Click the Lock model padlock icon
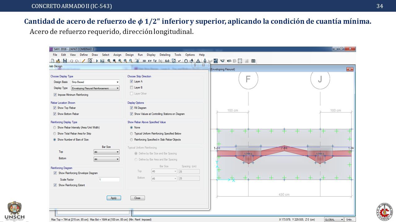 coord(90,61)
